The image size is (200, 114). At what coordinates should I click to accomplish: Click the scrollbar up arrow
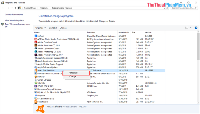[x=198, y=32]
